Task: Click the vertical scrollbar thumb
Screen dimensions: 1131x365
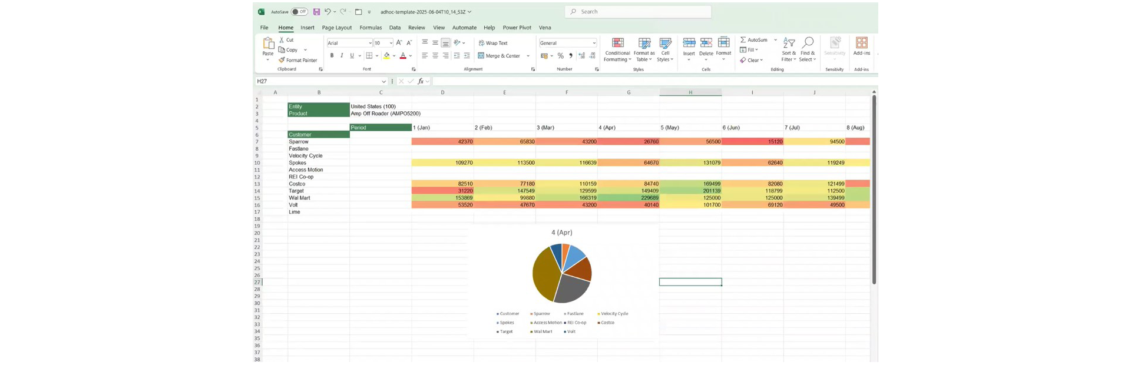Action: (874, 190)
